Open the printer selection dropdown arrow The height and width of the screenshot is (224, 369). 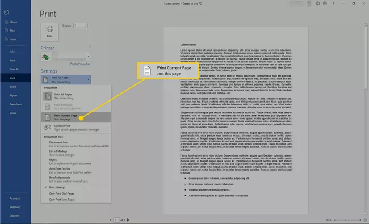(89, 56)
